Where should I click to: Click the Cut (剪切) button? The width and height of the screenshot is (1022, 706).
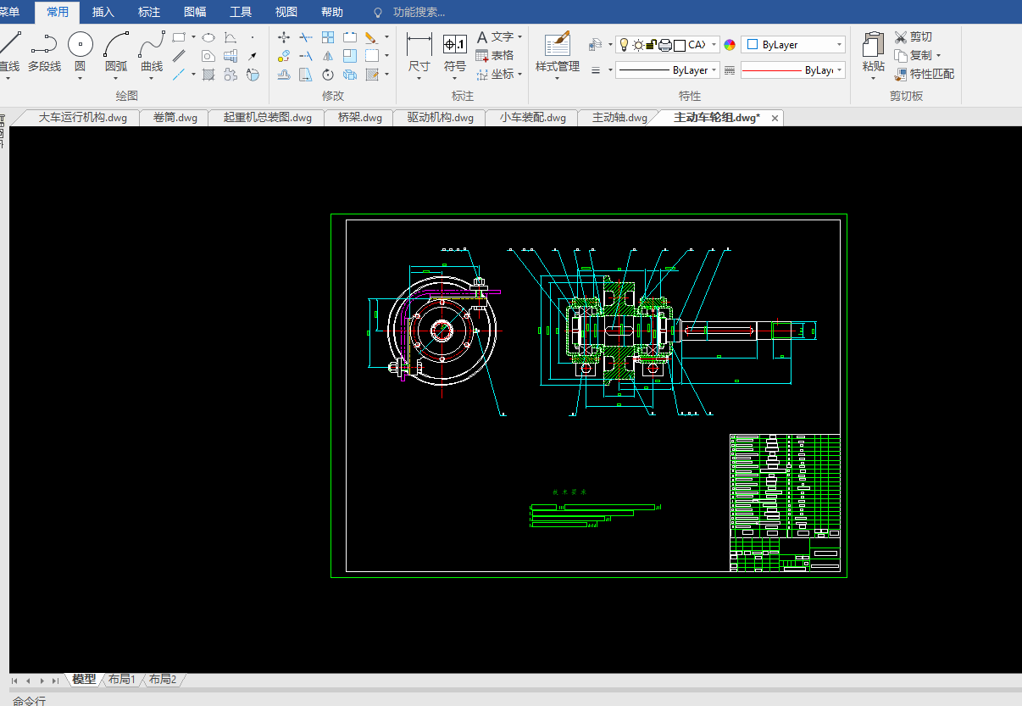click(x=914, y=37)
